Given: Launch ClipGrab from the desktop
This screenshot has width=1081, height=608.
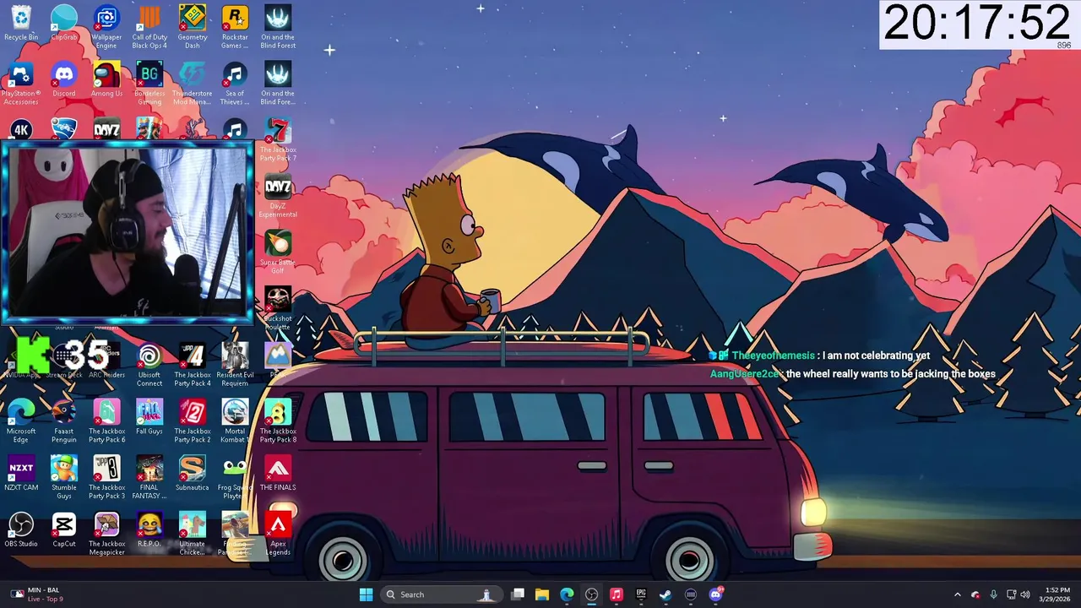Looking at the screenshot, I should pos(64,23).
